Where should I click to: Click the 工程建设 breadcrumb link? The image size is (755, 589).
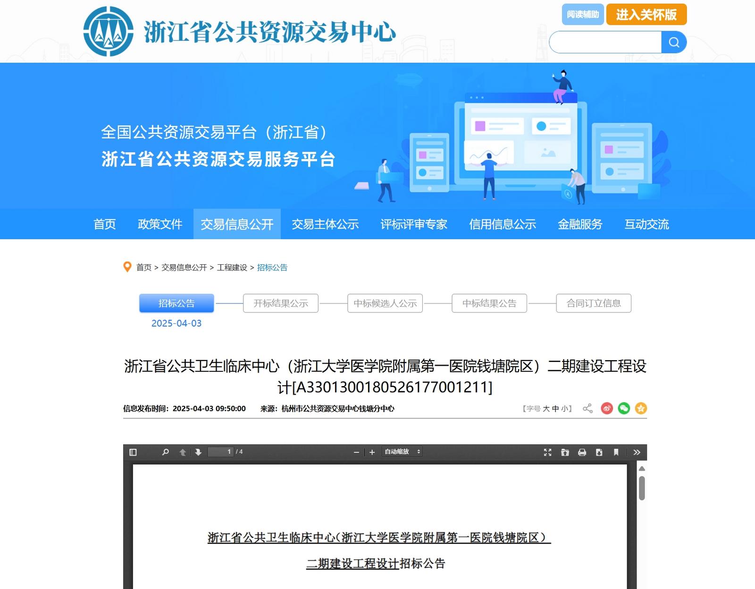click(232, 268)
